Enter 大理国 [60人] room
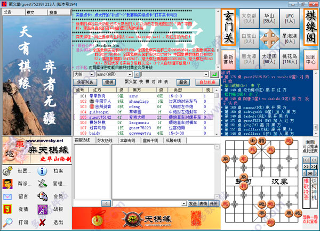The image size is (320, 231). pos(269,59)
